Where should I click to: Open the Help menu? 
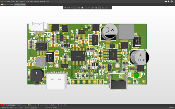coord(47,1)
